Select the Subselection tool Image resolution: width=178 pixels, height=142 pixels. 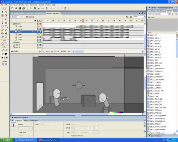(x=6, y=12)
